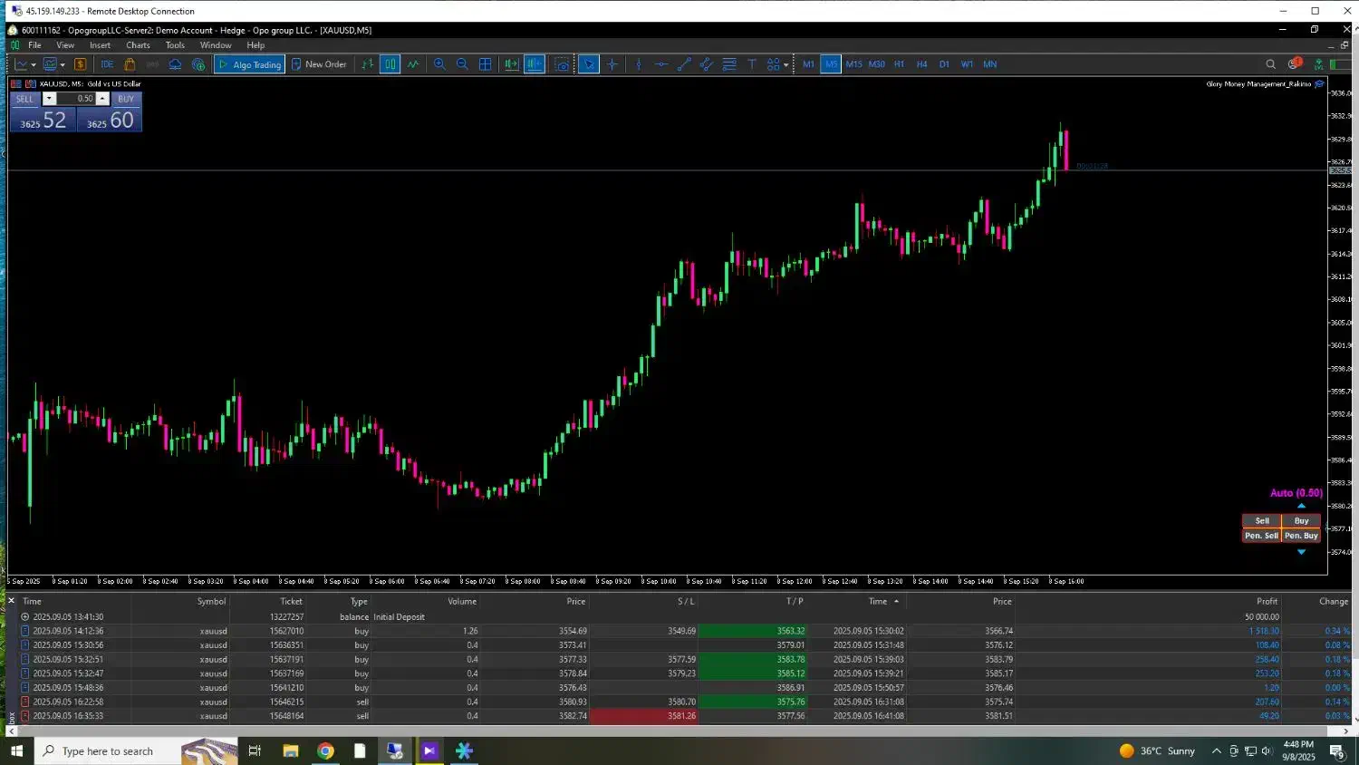Select the Crosshair cursor tool
This screenshot has width=1359, height=765.
coord(612,64)
